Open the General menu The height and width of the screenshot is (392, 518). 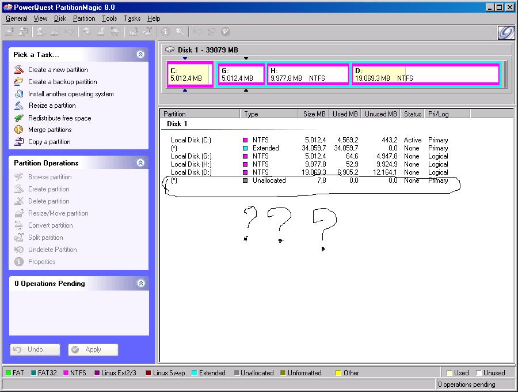point(17,18)
